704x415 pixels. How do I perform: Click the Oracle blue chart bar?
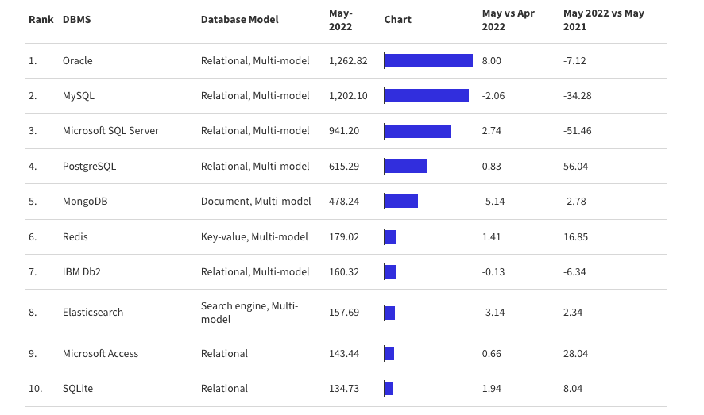point(428,60)
